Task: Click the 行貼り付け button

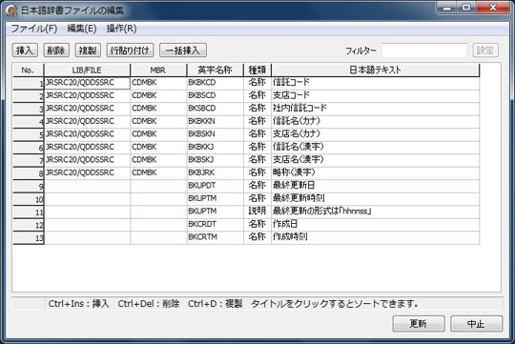Action: (x=130, y=51)
